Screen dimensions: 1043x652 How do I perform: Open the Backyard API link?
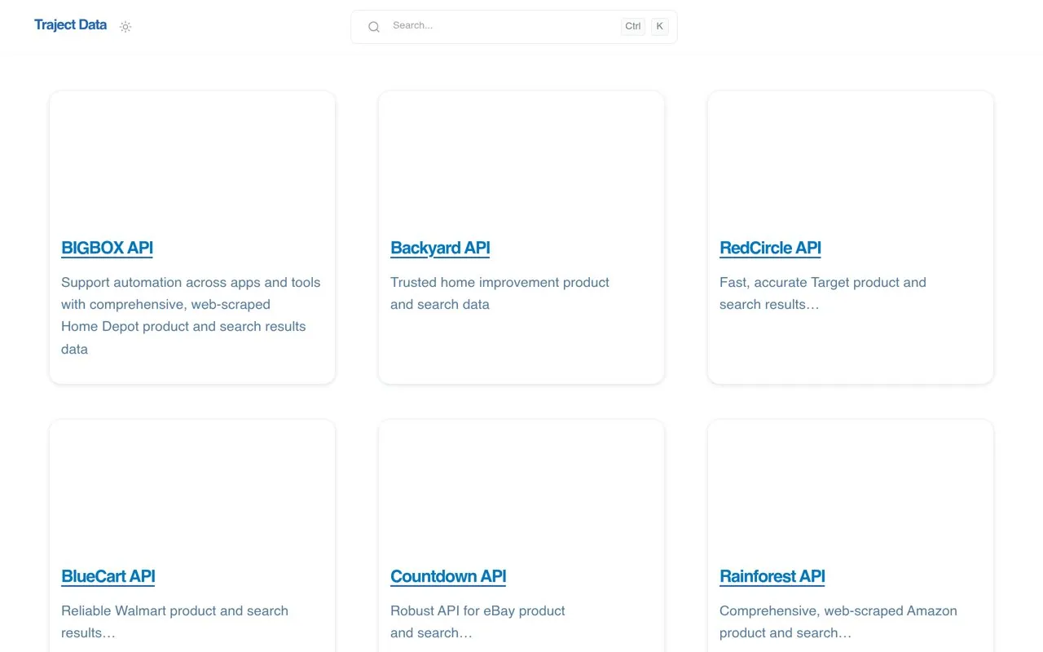click(440, 248)
